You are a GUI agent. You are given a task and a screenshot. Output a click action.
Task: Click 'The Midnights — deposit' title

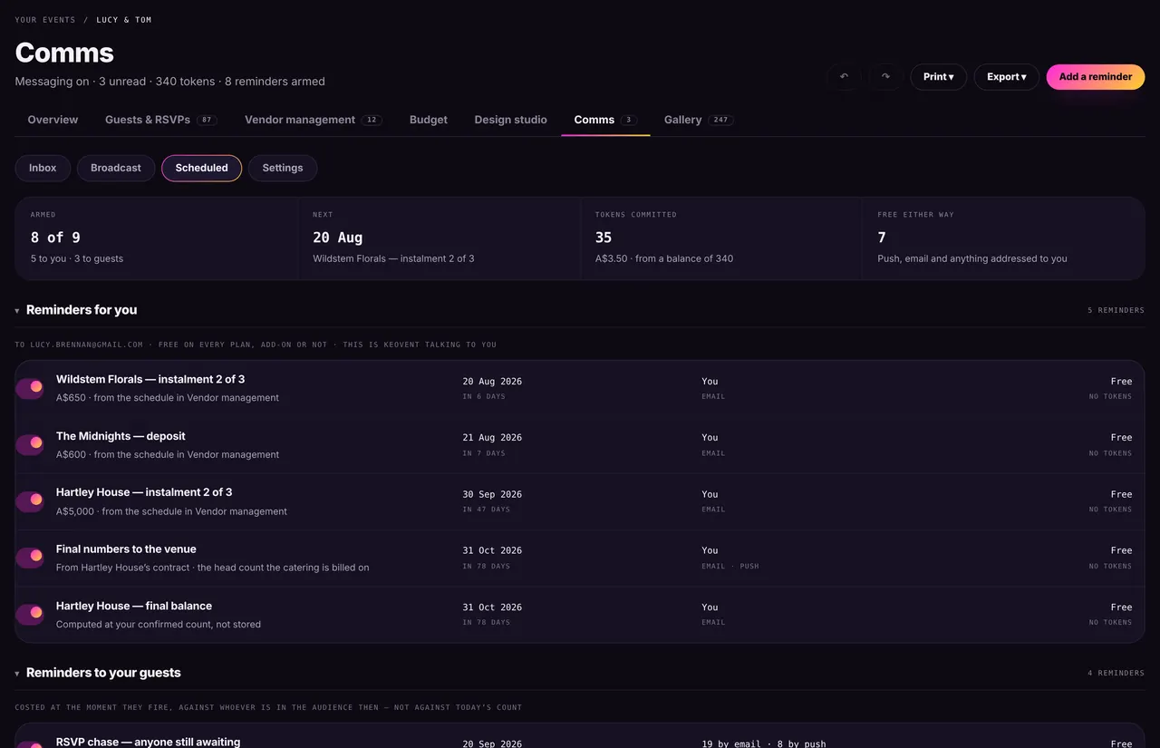point(121,436)
